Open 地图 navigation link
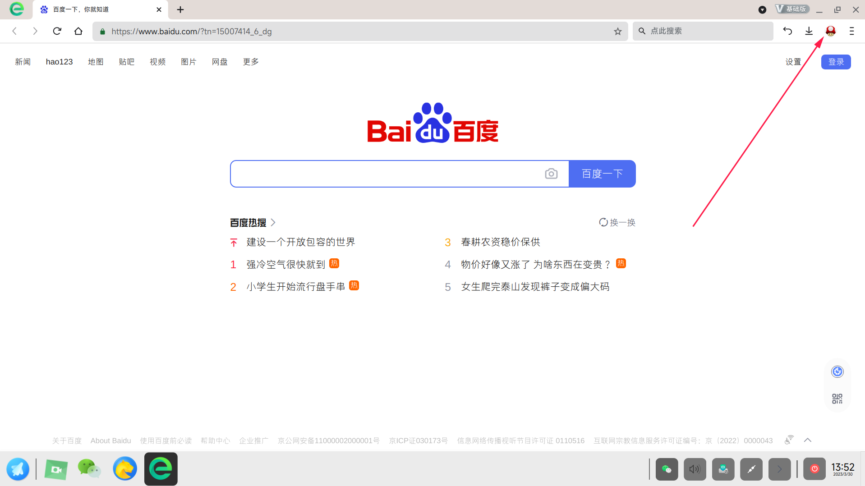Image resolution: width=865 pixels, height=486 pixels. pyautogui.click(x=96, y=62)
